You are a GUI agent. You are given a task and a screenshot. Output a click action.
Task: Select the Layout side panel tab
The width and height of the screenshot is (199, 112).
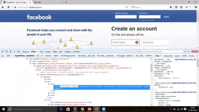177,56
